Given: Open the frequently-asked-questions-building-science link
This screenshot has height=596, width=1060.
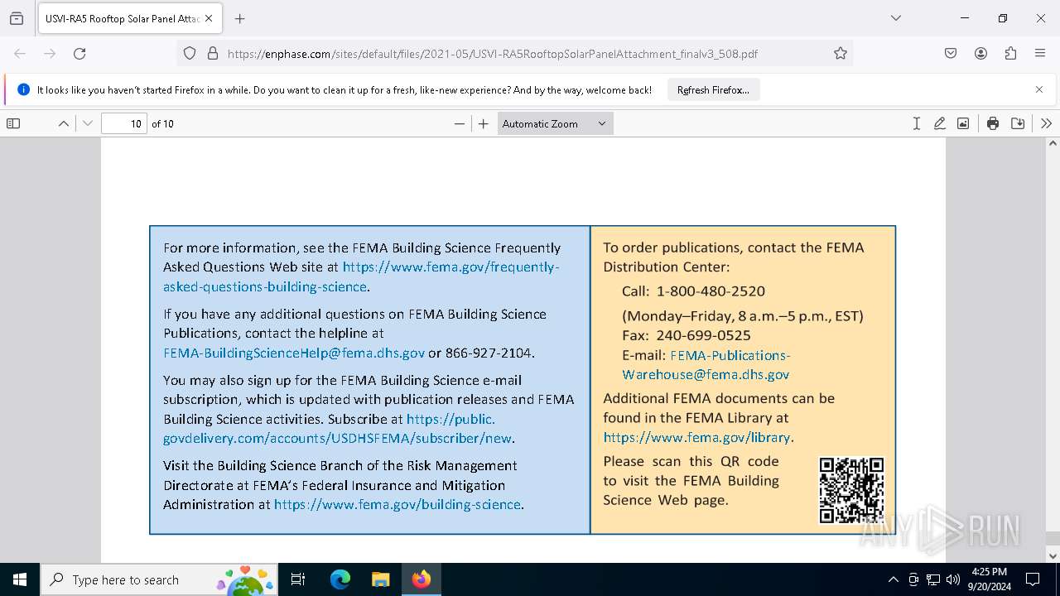Looking at the screenshot, I should 361,276.
